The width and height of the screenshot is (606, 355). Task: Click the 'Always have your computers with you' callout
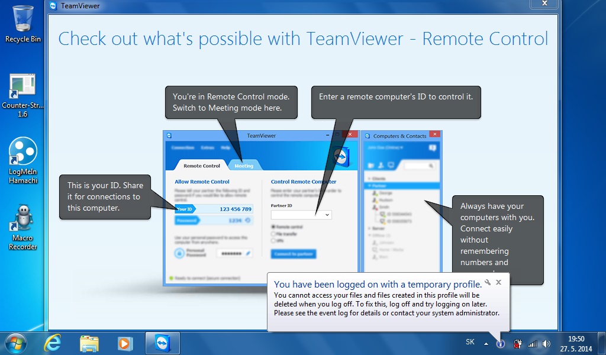coord(498,240)
